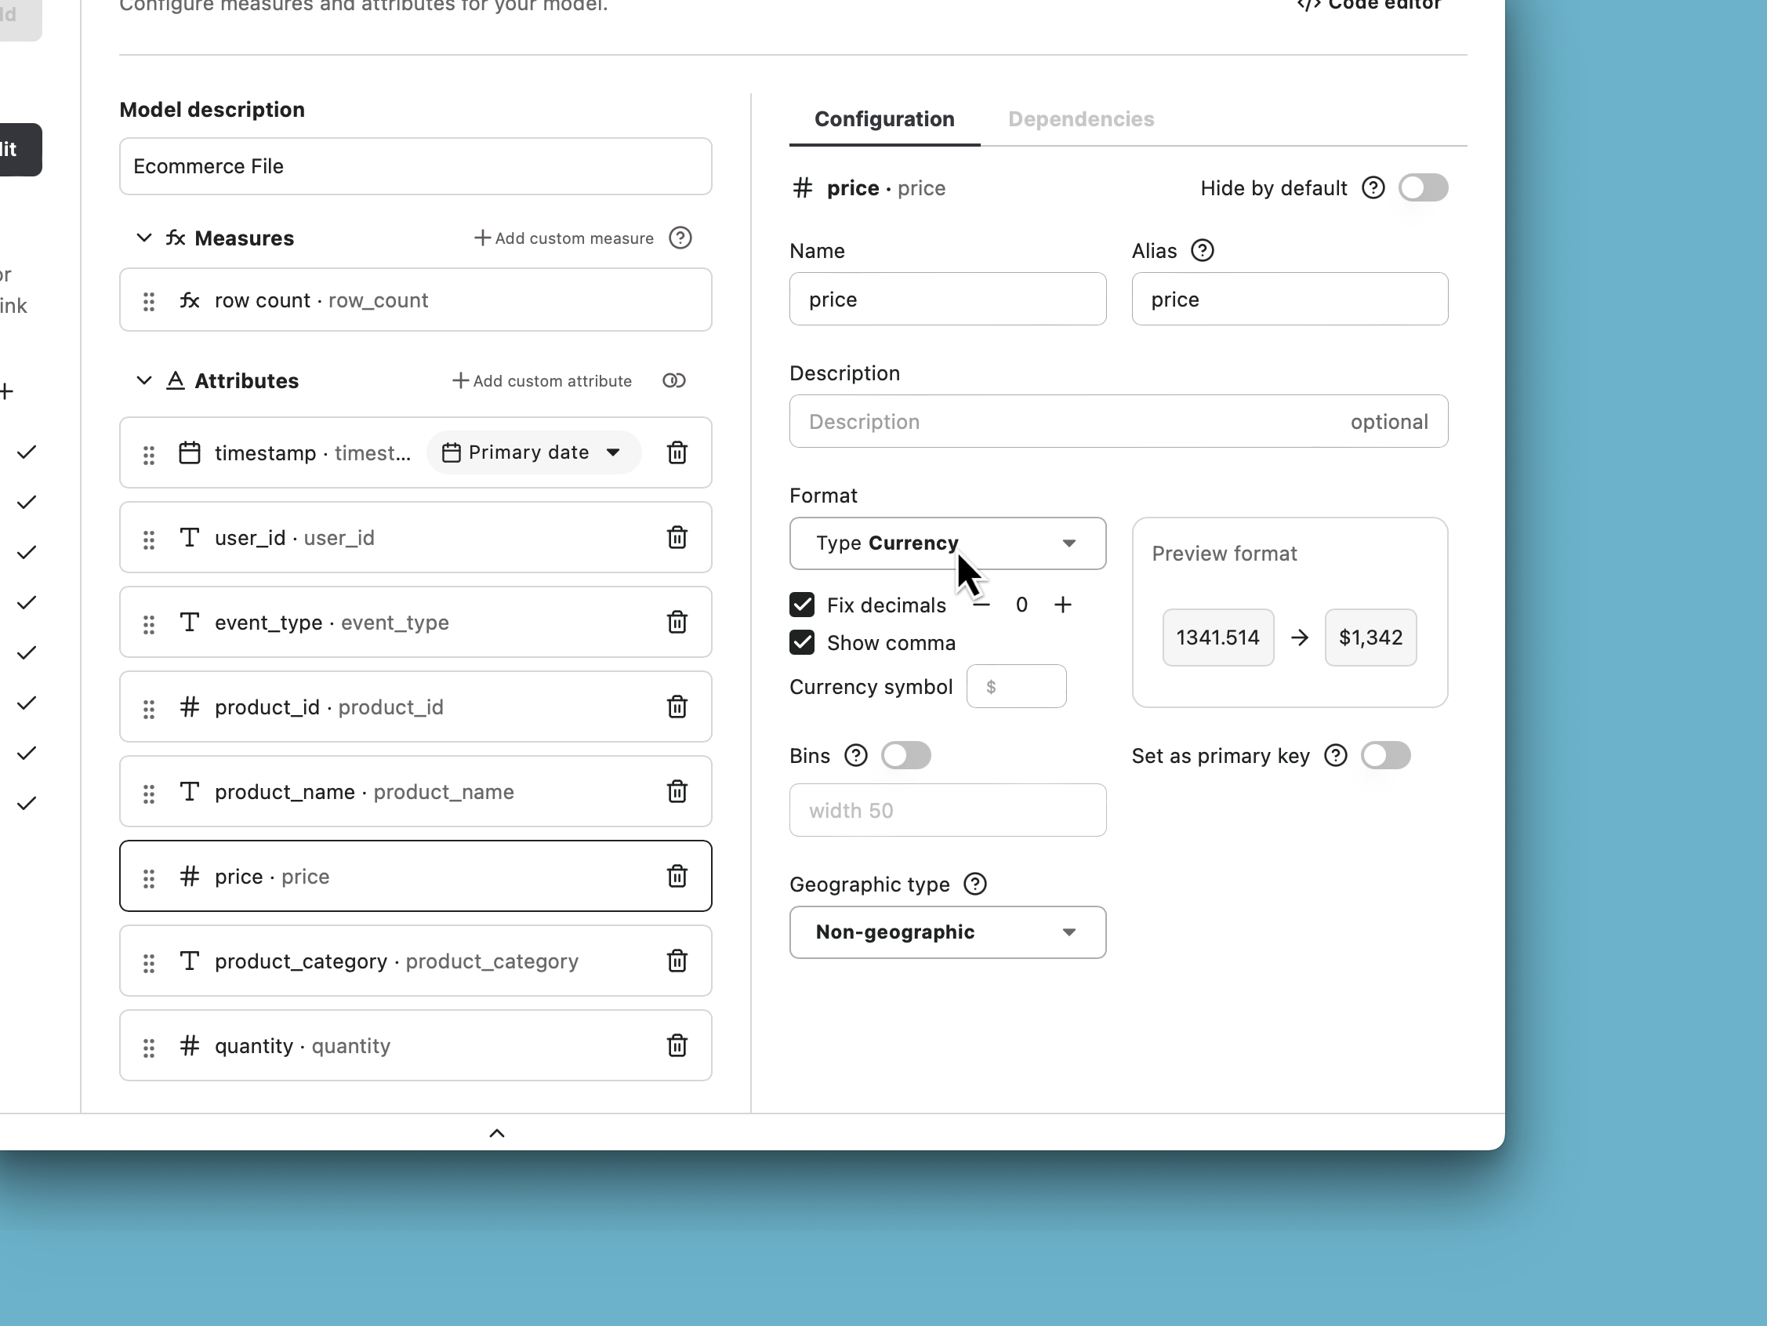Open Non-geographic type dropdown
Image resolution: width=1767 pixels, height=1326 pixels.
point(948,932)
